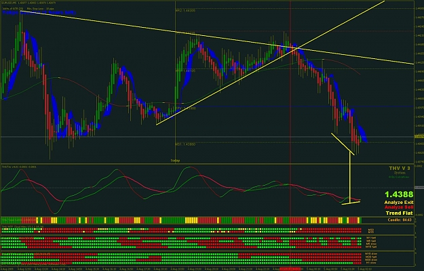Screen dimensions: 424x271
Task: Click the EURUSD,M5 symbol label
Action: tap(9, 3)
